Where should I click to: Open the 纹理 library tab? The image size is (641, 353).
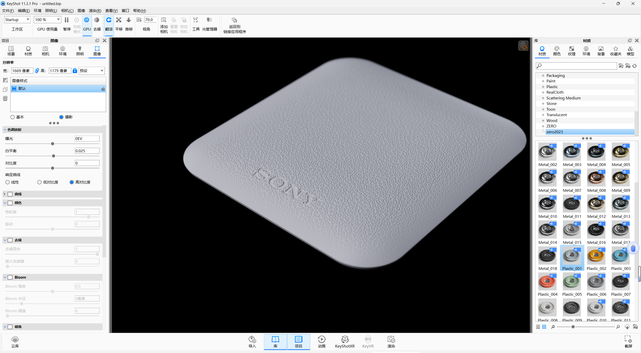point(572,51)
